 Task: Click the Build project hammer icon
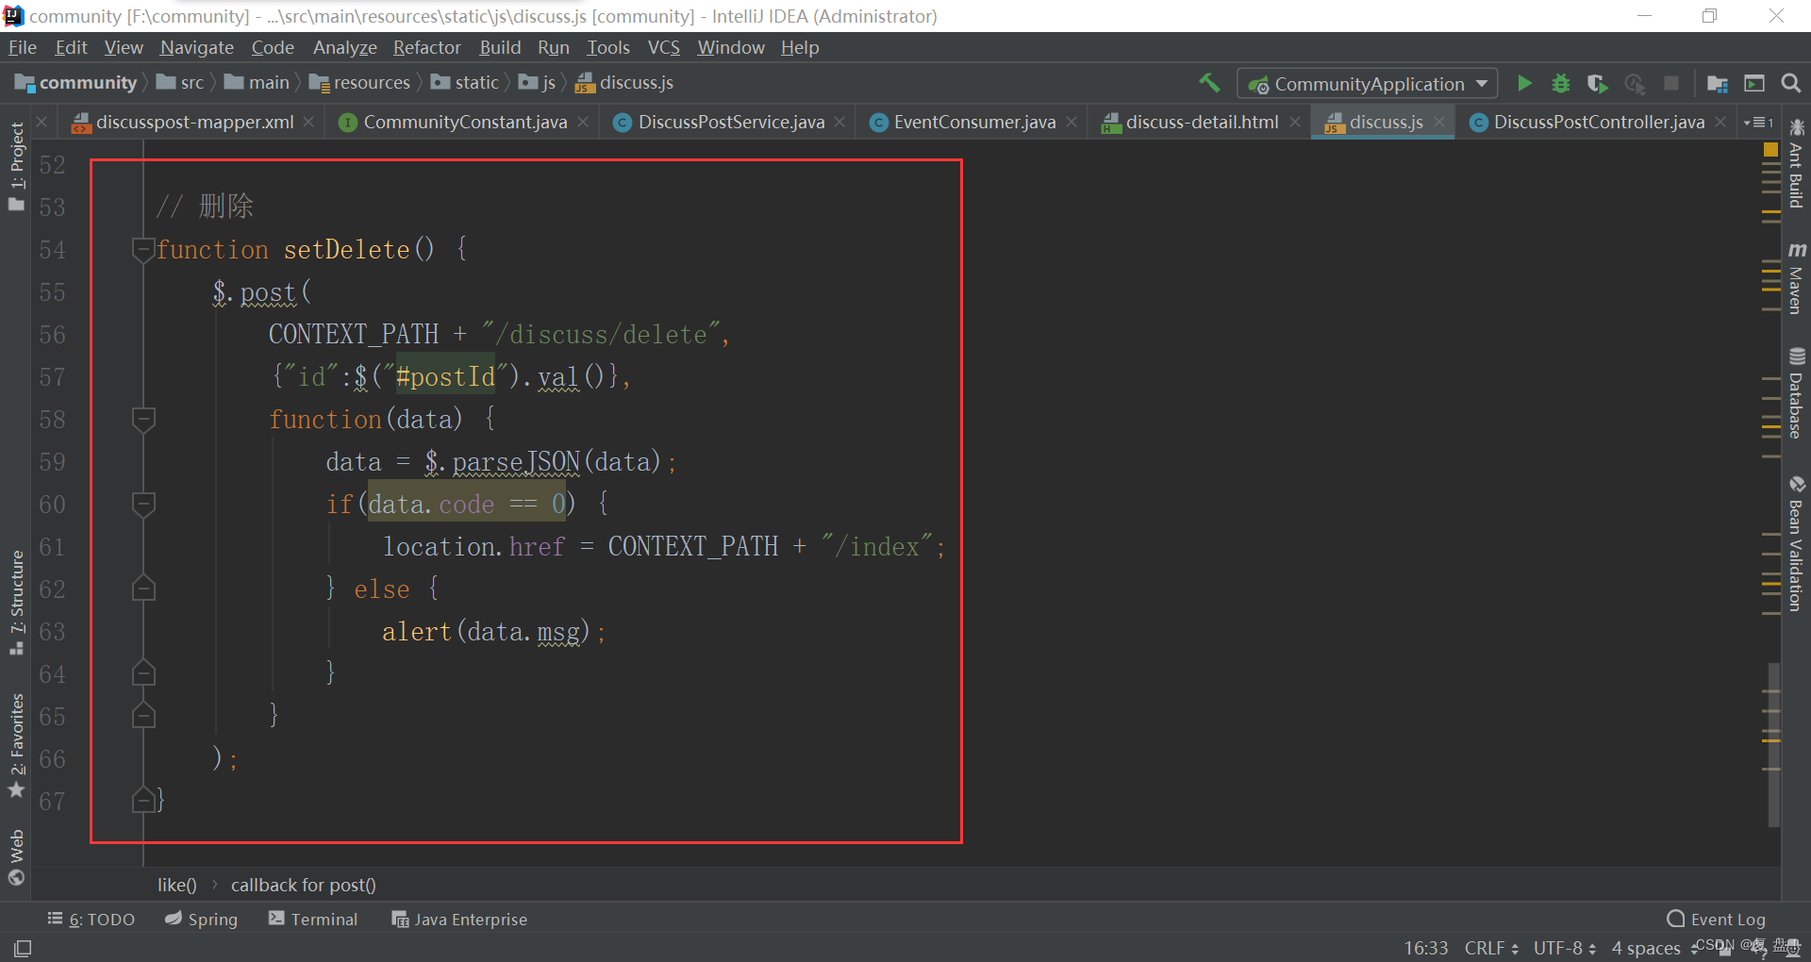[1209, 83]
